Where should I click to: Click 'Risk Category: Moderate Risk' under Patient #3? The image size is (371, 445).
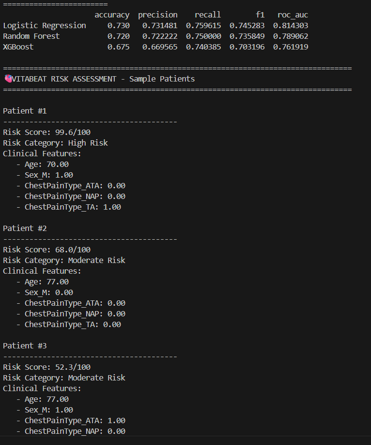click(64, 378)
